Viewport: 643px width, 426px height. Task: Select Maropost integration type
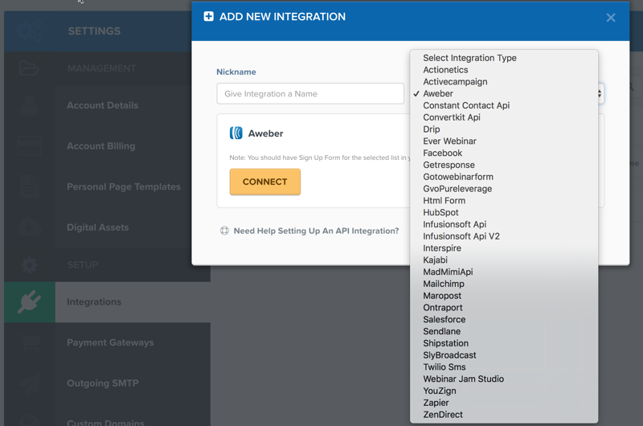[x=504, y=296]
